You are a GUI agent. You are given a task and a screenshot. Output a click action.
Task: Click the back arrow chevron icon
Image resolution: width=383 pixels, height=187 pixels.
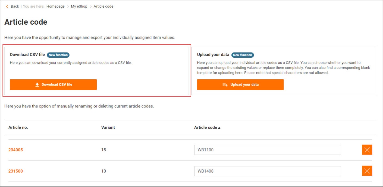(x=7, y=6)
